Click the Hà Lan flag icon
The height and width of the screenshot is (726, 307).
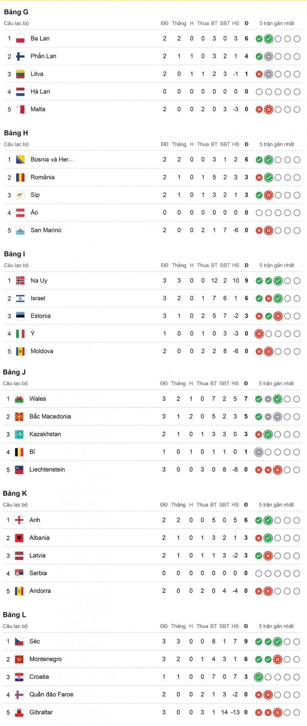20,92
